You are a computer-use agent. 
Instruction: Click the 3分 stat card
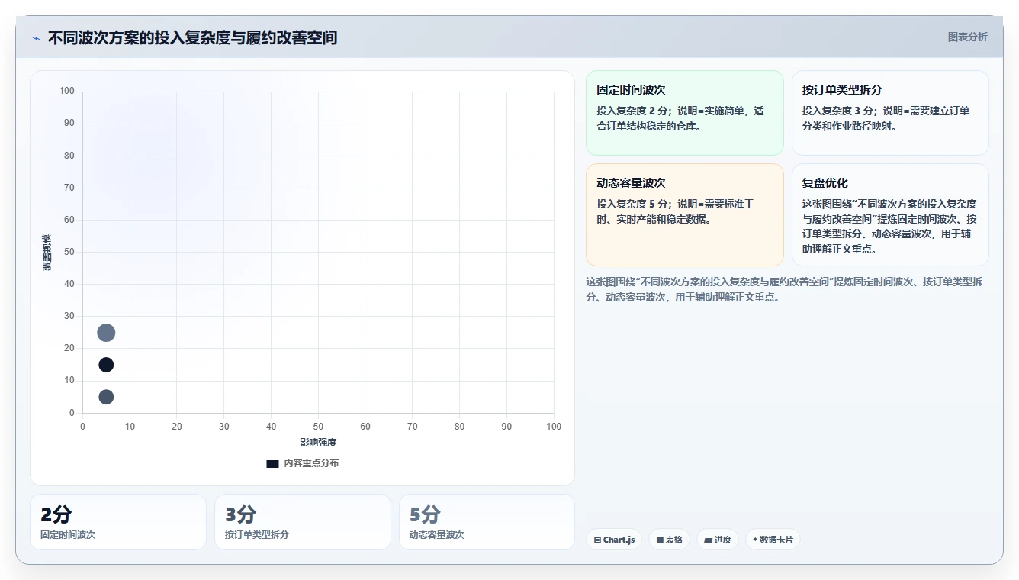click(302, 522)
